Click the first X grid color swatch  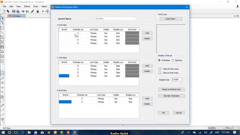pyautogui.click(x=132, y=33)
